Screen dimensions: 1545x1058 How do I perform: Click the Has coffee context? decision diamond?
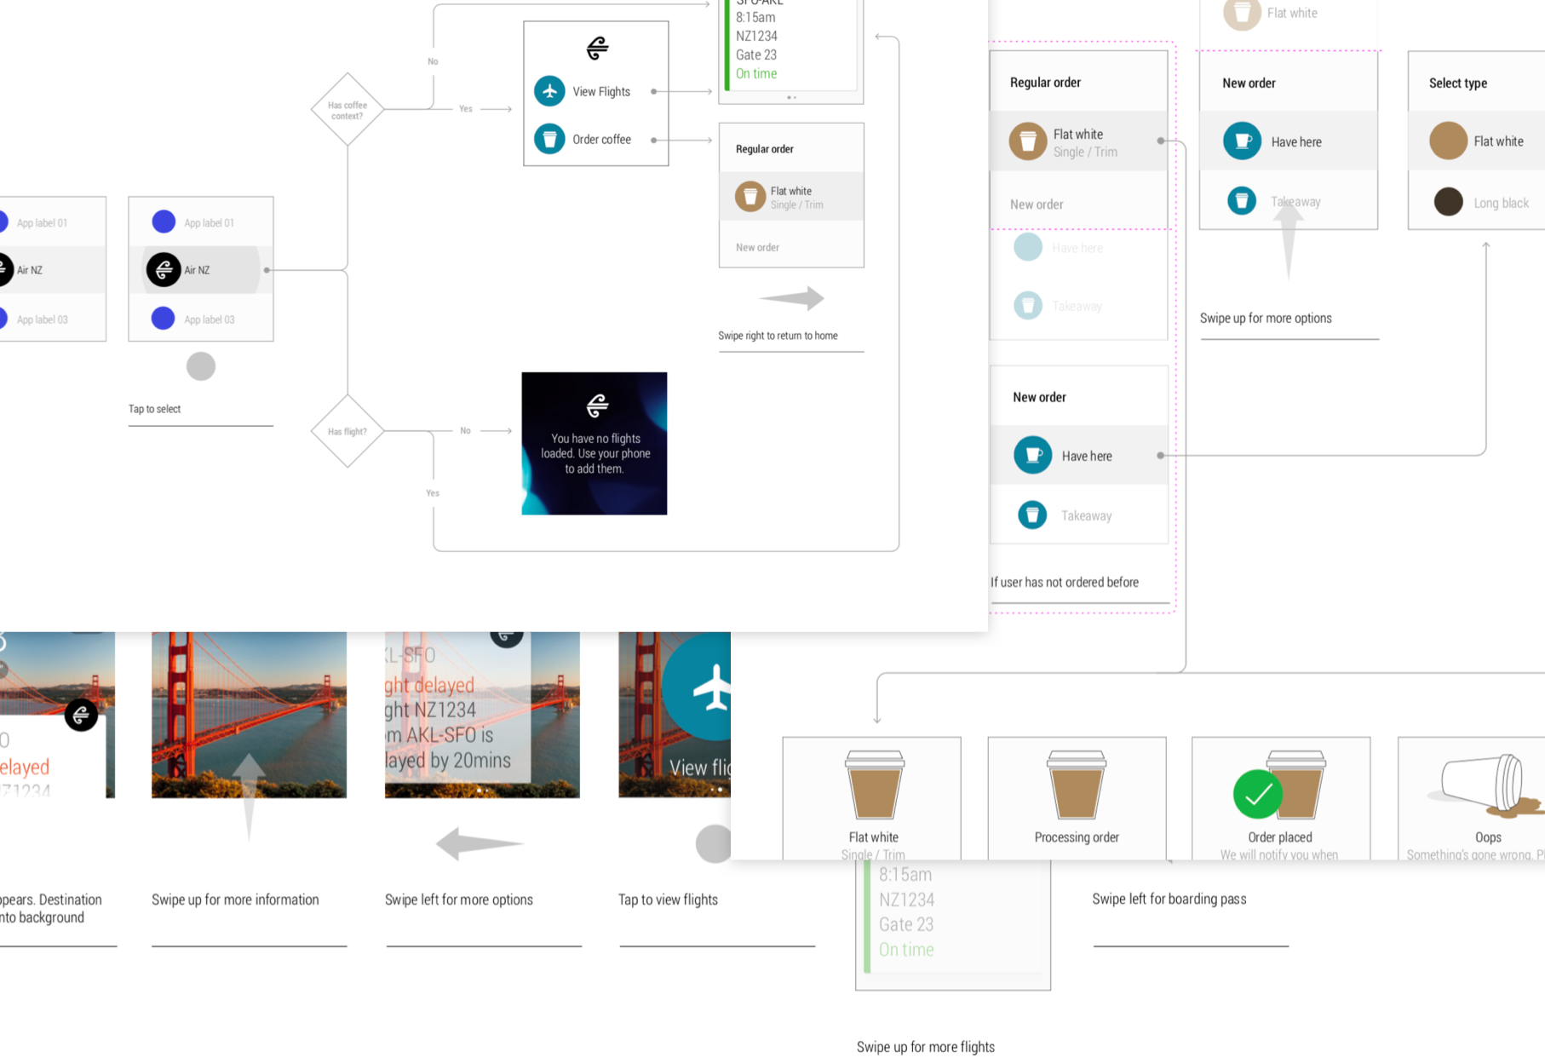[x=347, y=110]
